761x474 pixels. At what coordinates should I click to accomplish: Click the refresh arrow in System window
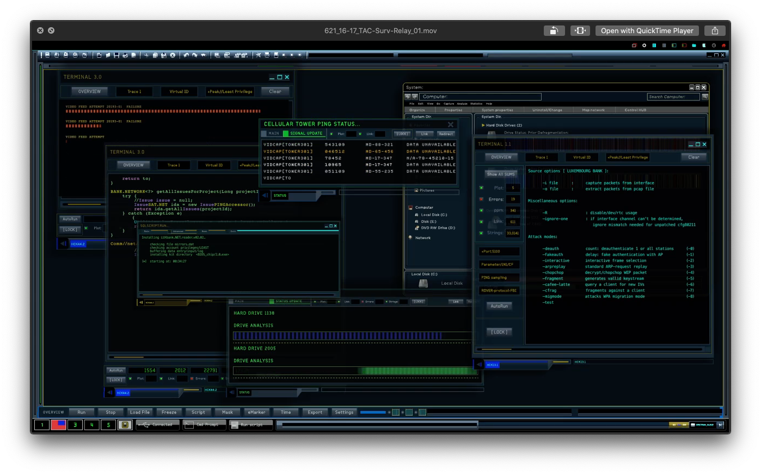tap(415, 97)
